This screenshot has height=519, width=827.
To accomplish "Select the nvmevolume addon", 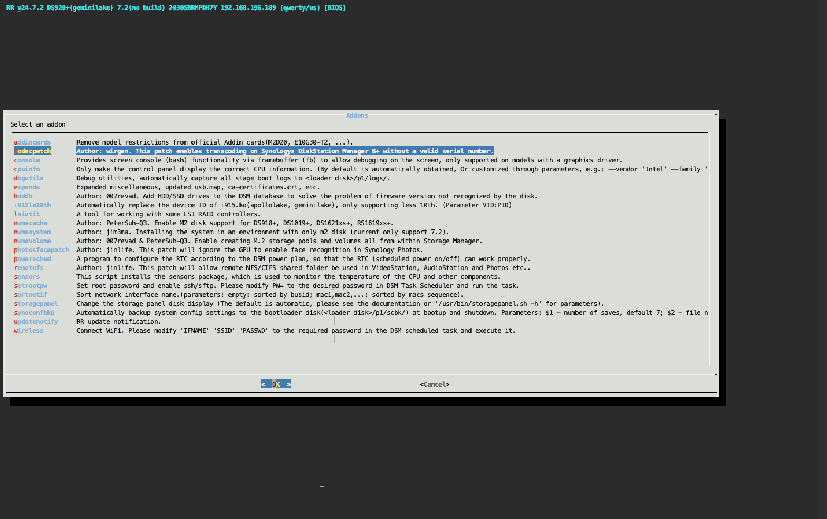I will (x=32, y=241).
